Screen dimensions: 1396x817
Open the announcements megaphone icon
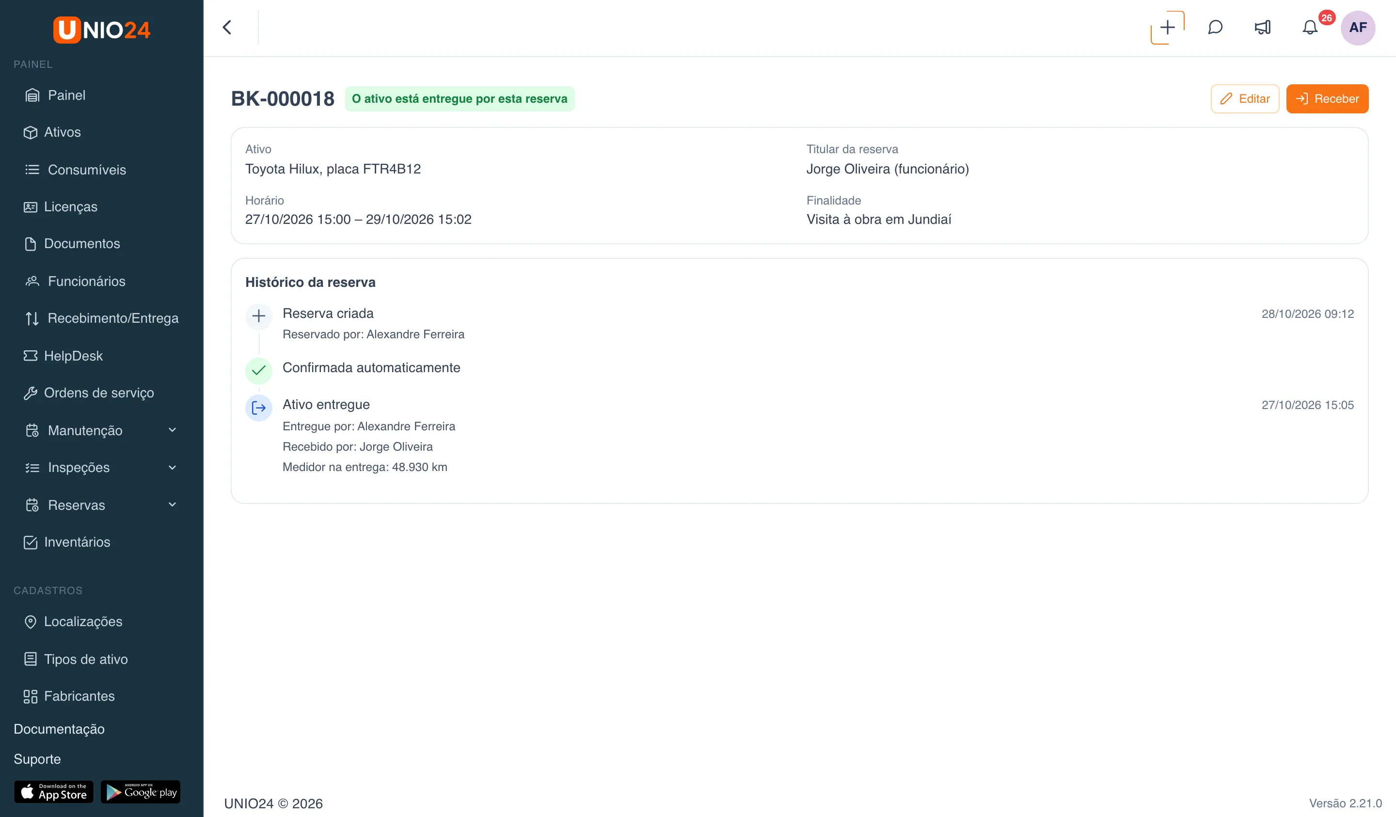1263,28
